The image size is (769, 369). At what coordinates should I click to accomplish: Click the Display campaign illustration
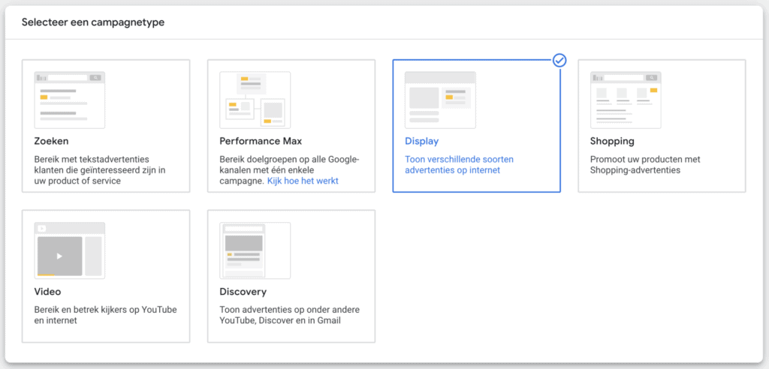pos(440,100)
